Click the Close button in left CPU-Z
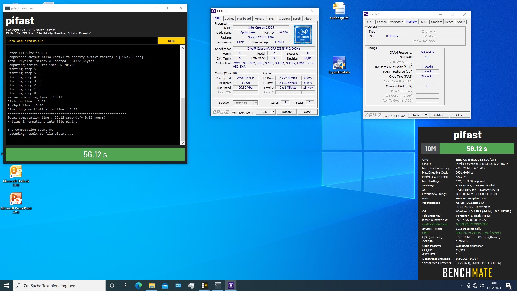This screenshot has height=291, width=517. click(307, 112)
